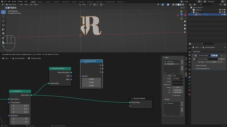Viewport: 227px width, 127px height.
Task: Click the Name field containing SVG Width
Action: (177, 79)
